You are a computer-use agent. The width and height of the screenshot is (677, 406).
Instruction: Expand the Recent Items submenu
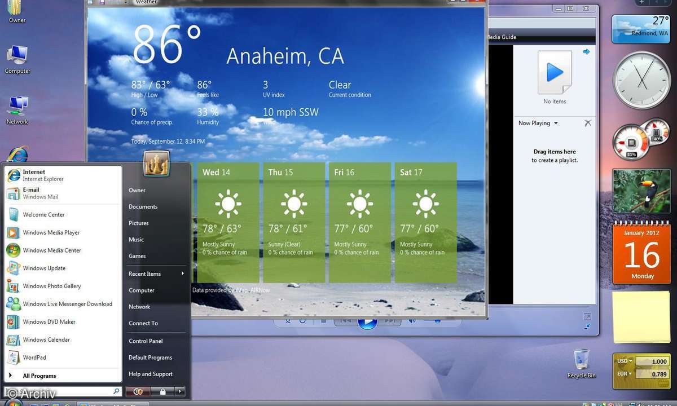(156, 274)
